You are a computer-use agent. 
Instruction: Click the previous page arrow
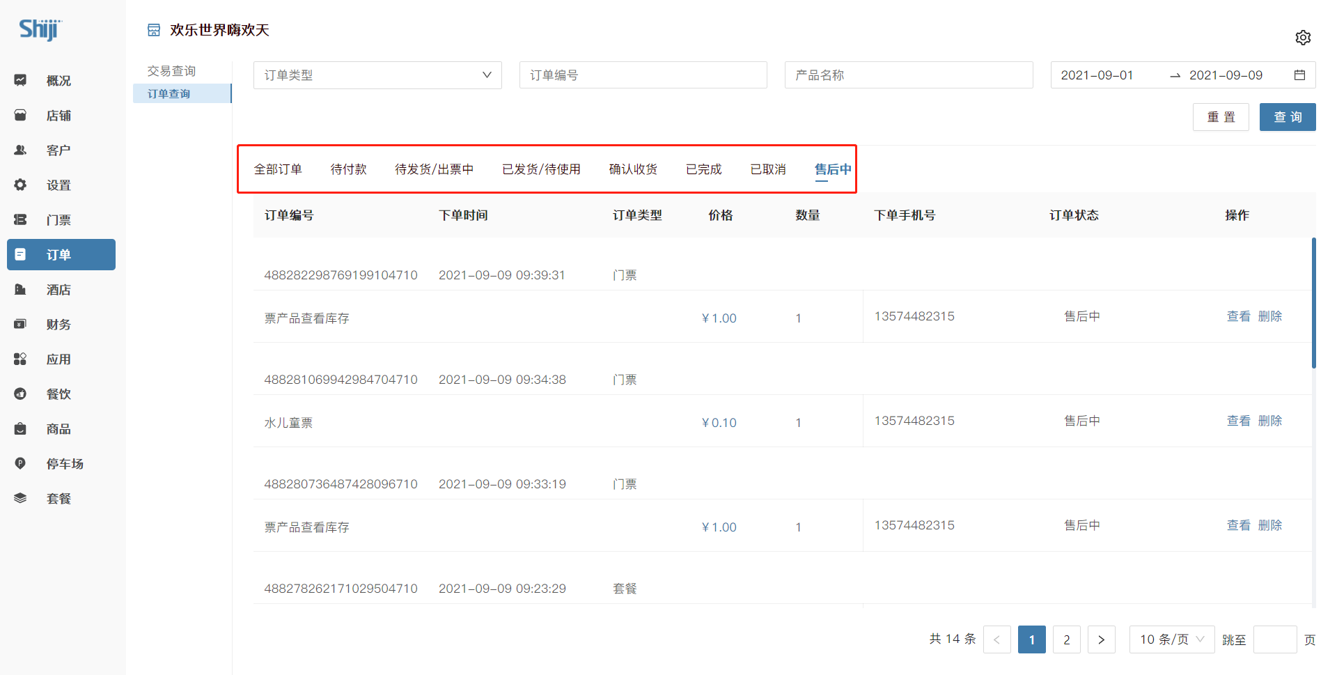[997, 639]
